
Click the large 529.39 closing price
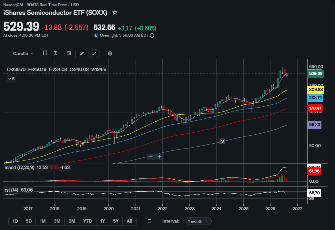coord(21,27)
